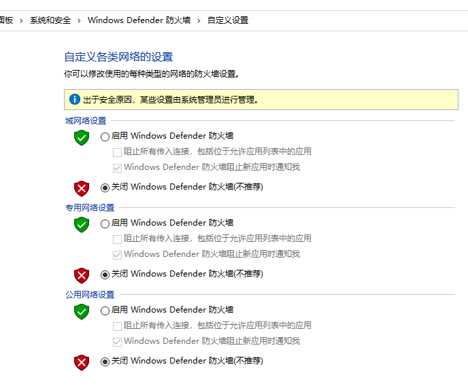This screenshot has width=468, height=386.
Task: Select 关闭 Windows Defender 防火墙 for private network
Action: click(105, 275)
